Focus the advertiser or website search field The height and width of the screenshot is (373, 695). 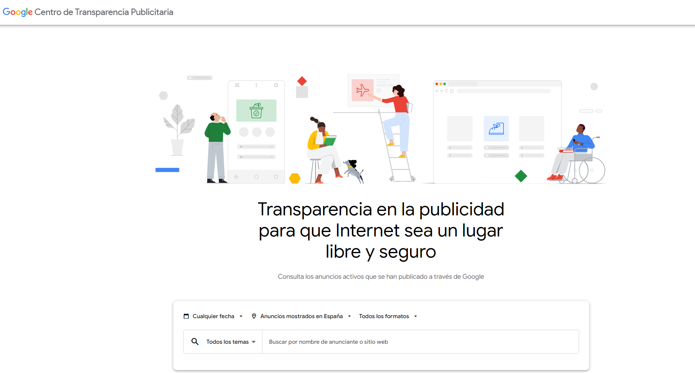coord(420,342)
